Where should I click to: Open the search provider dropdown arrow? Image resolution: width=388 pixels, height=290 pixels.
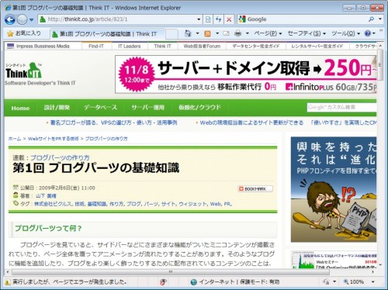coord(380,19)
